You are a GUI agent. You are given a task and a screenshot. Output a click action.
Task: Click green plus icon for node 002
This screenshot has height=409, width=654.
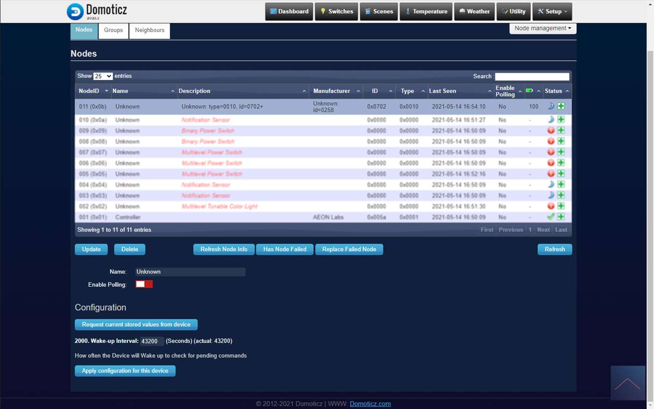coord(561,206)
